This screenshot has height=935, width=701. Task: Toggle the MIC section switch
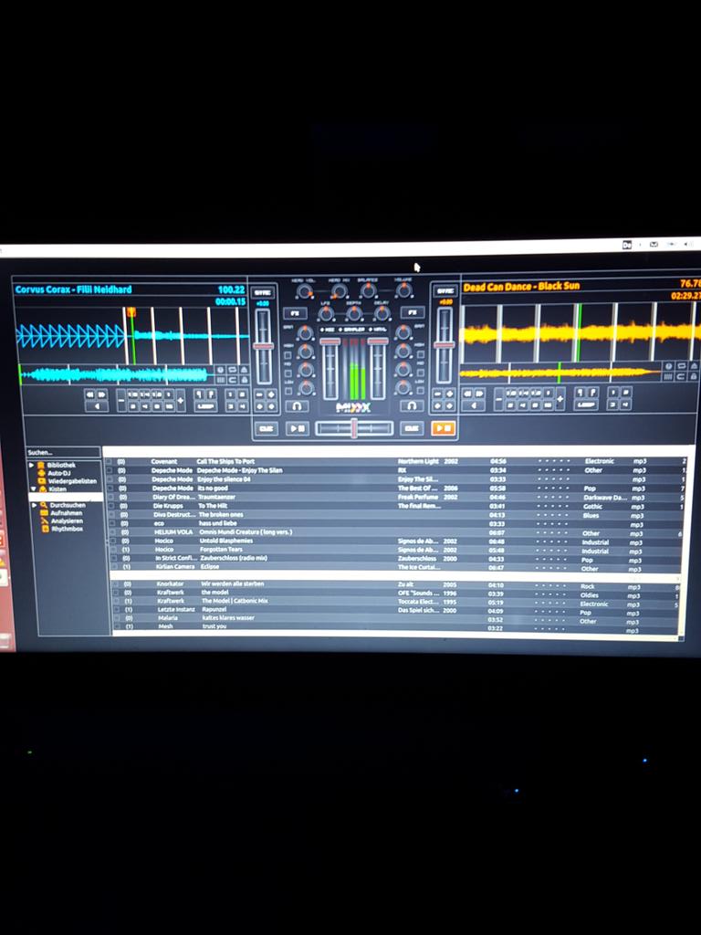328,329
